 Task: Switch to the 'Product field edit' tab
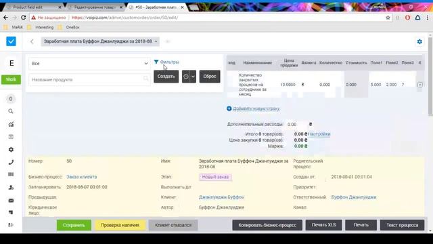click(33, 7)
